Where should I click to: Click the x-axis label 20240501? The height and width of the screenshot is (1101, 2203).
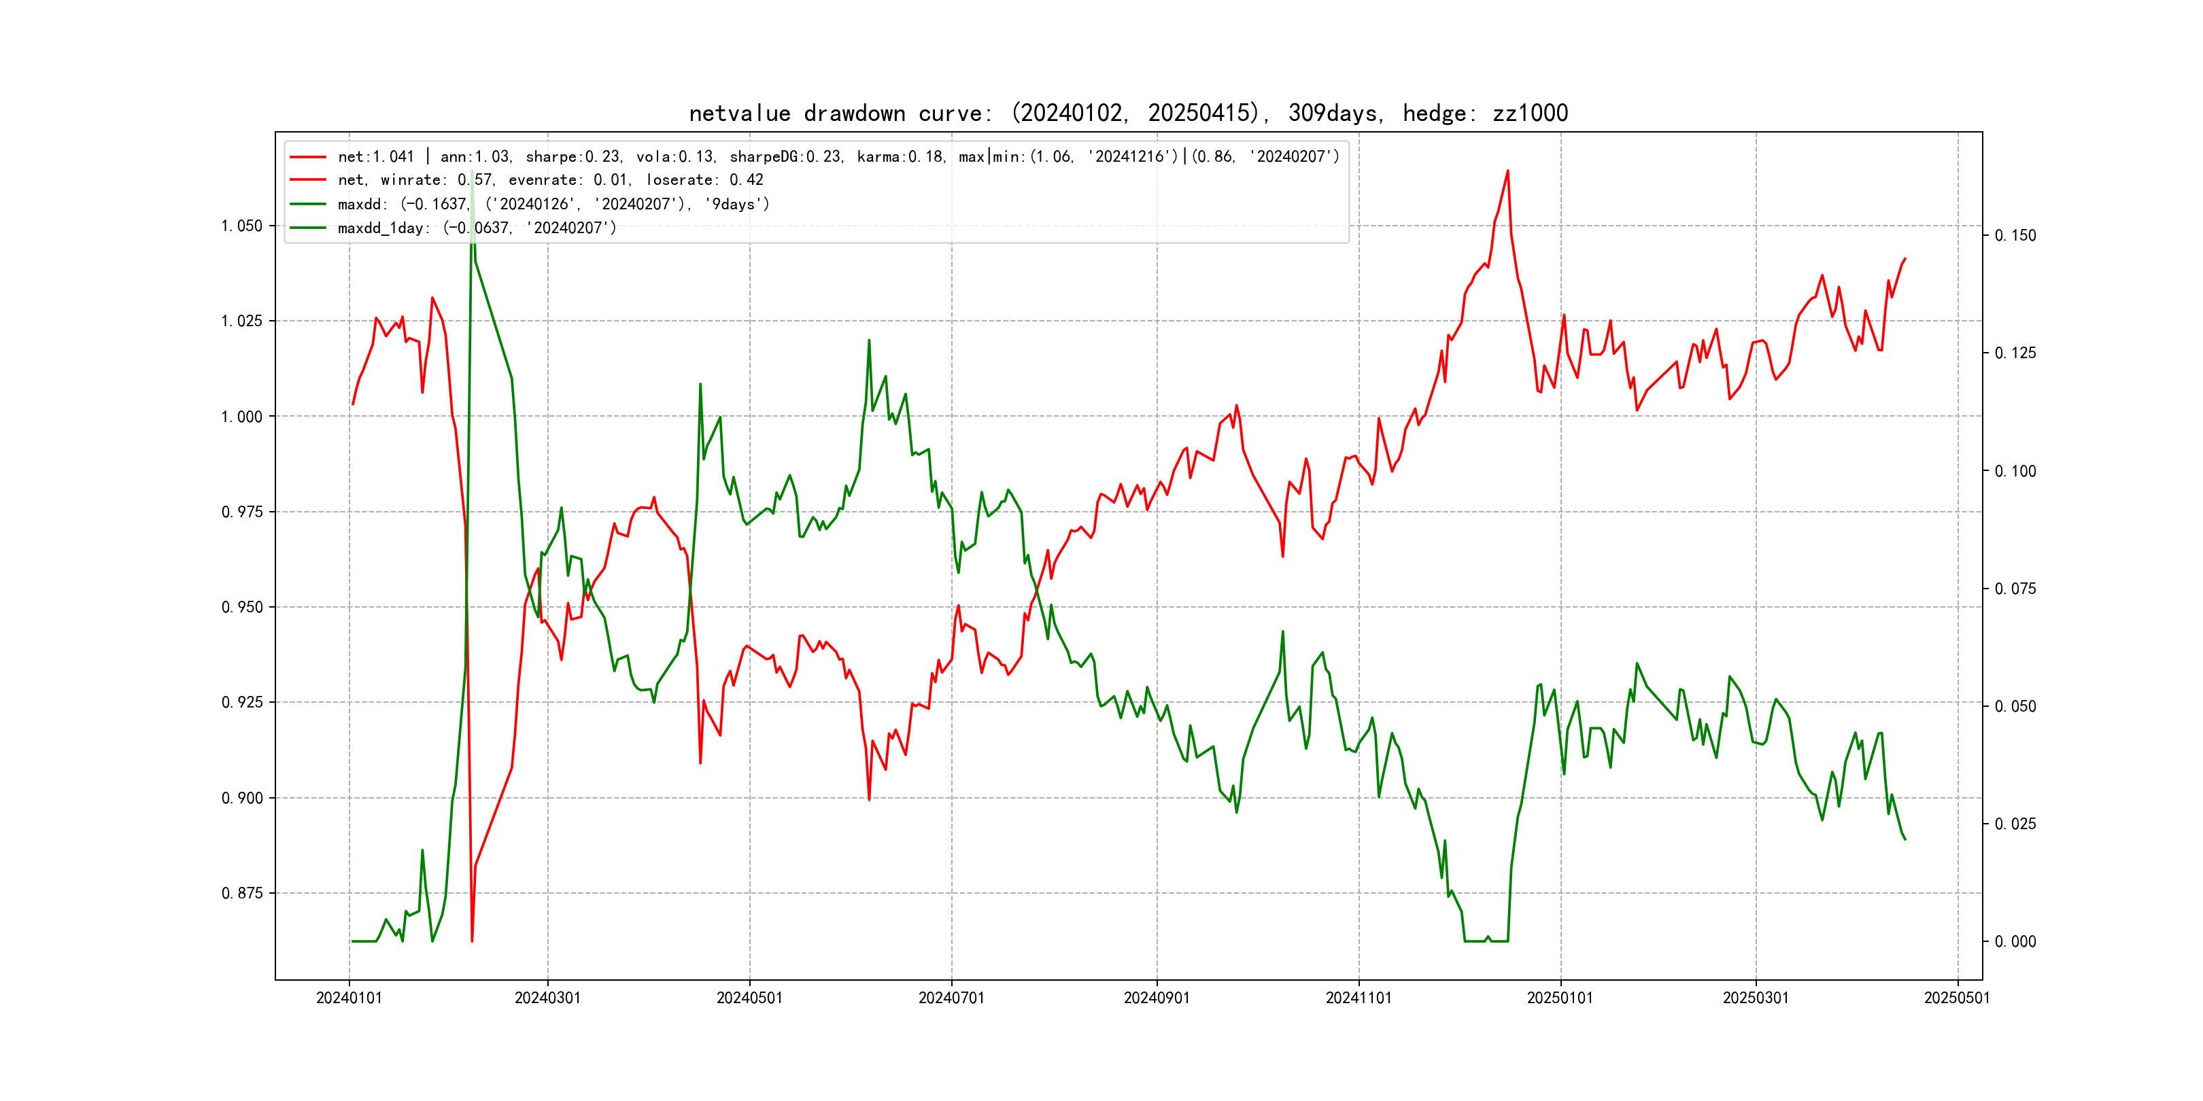pyautogui.click(x=749, y=998)
